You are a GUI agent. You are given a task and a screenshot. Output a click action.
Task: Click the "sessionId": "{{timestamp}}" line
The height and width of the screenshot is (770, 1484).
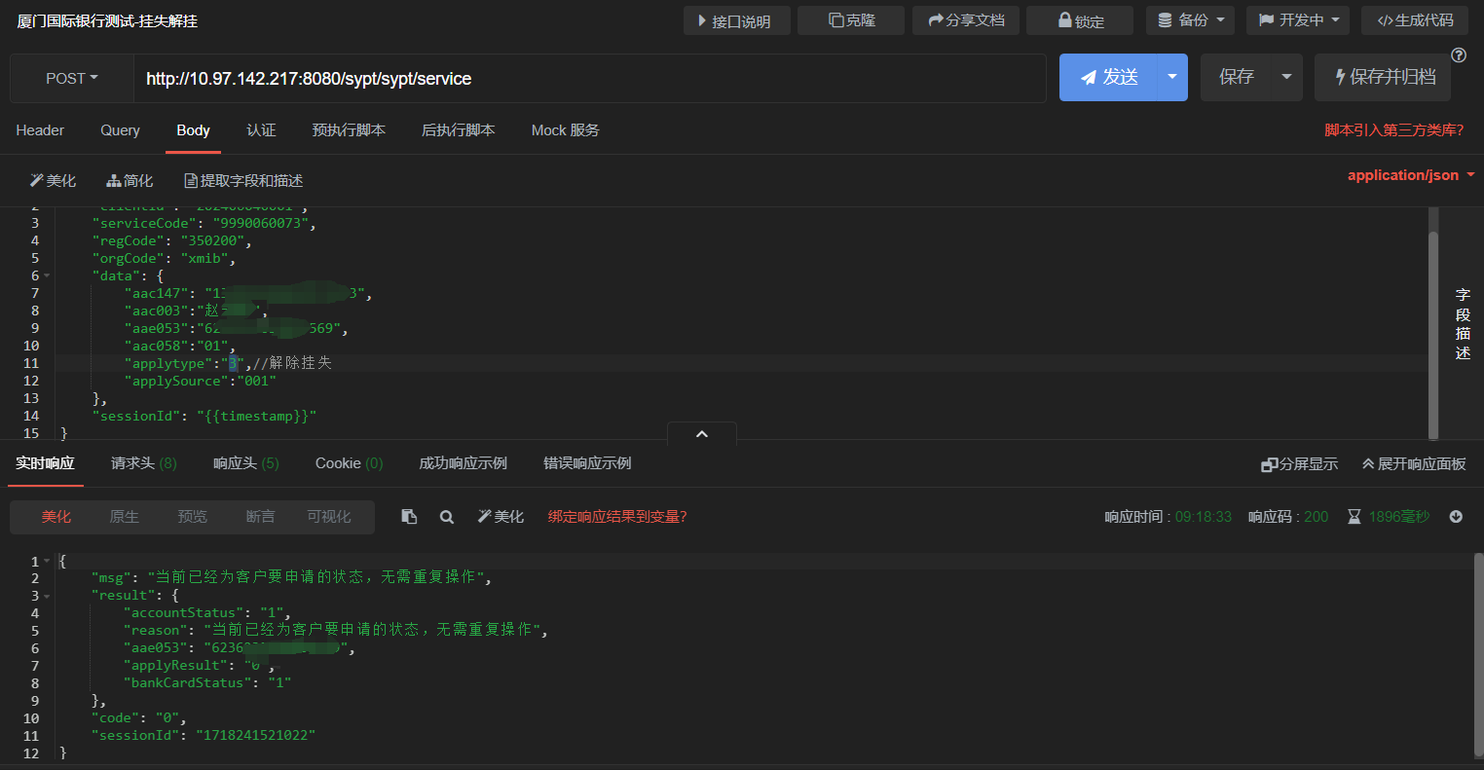coord(204,416)
